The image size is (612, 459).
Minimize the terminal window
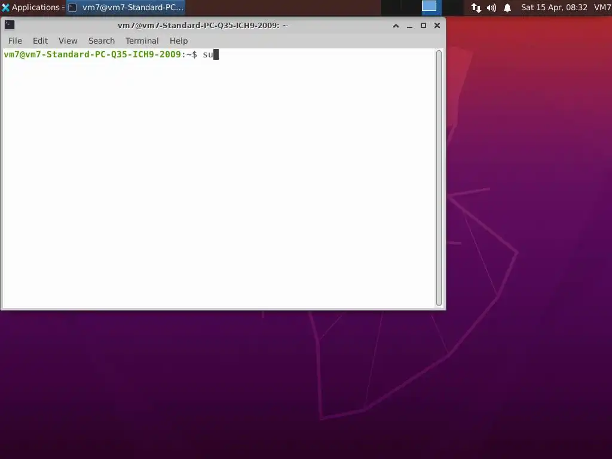pyautogui.click(x=409, y=26)
